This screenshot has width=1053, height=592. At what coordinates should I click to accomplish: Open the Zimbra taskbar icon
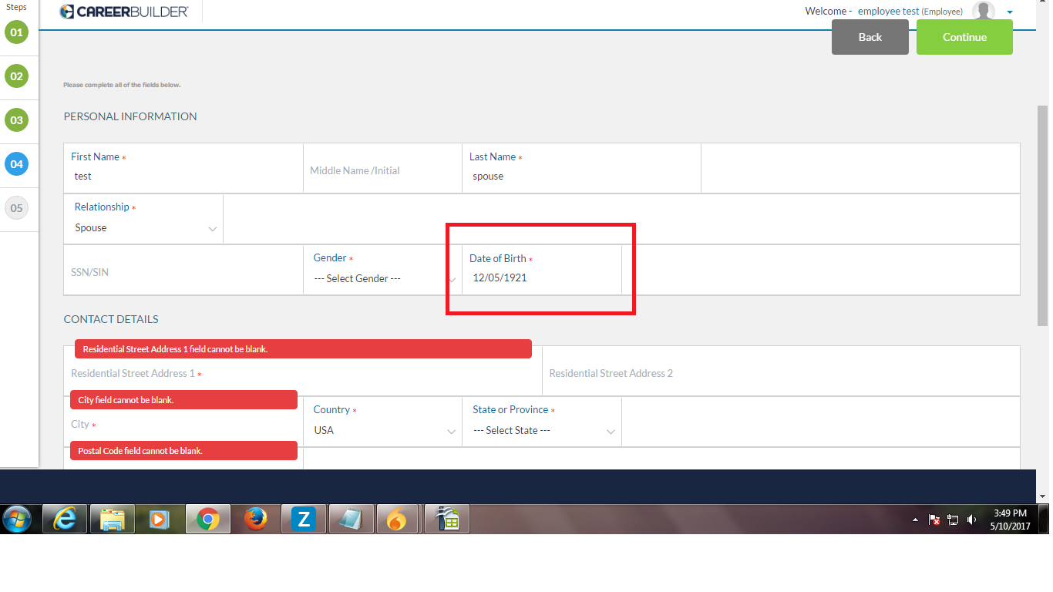(x=303, y=518)
